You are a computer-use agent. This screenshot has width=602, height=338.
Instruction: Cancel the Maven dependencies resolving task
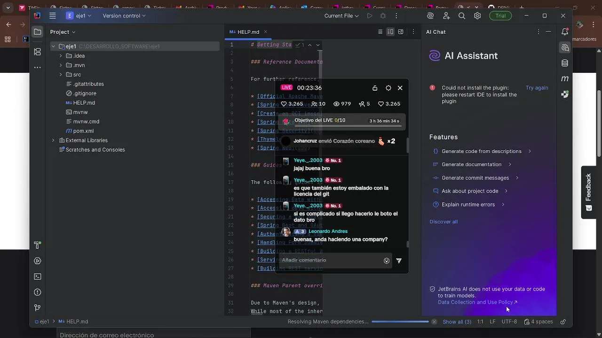[434, 322]
